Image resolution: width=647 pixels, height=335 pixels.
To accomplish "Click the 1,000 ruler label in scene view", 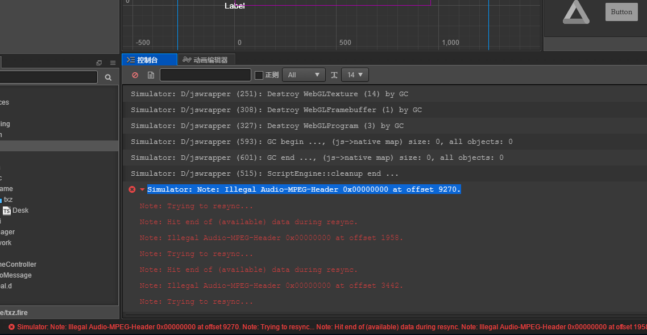I will (x=451, y=43).
